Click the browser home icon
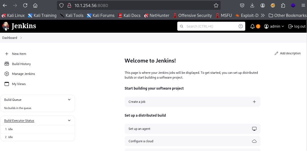Viewport: 307px width, 151px height. click(35, 5)
